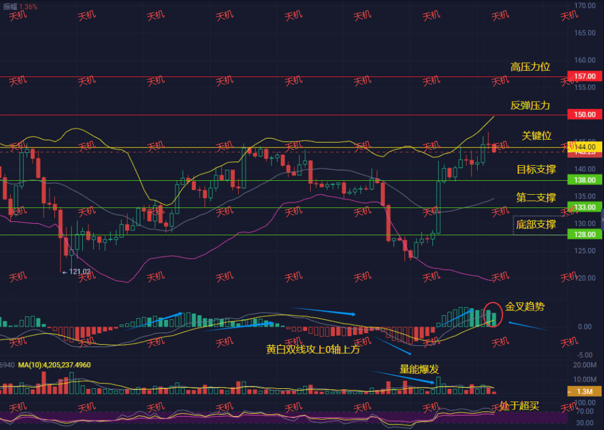Viewport: 604px width, 430px height.
Task: Click the 121.02 low price marker
Action: 76,272
